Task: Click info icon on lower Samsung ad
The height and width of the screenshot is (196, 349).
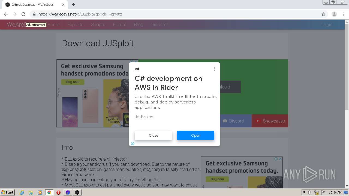Action: click(276, 159)
